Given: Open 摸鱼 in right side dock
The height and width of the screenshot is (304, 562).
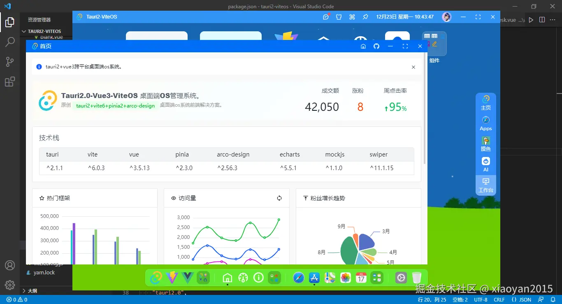Looking at the screenshot, I should click(x=486, y=144).
